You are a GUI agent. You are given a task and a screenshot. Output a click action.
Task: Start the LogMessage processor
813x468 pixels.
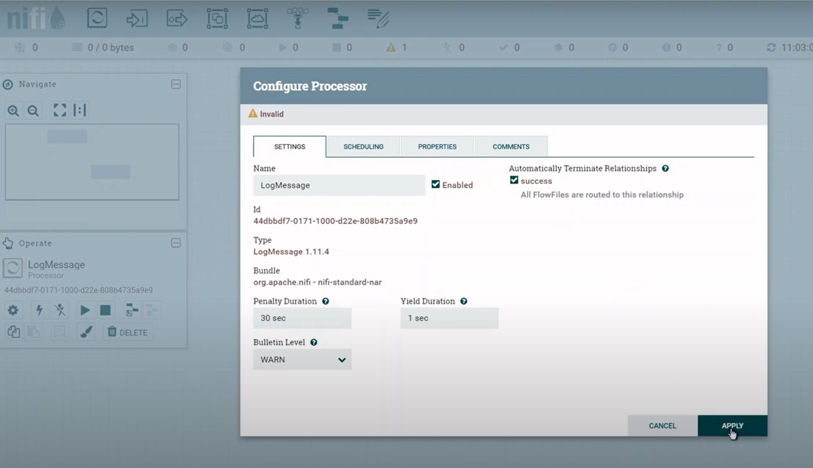pyautogui.click(x=84, y=310)
